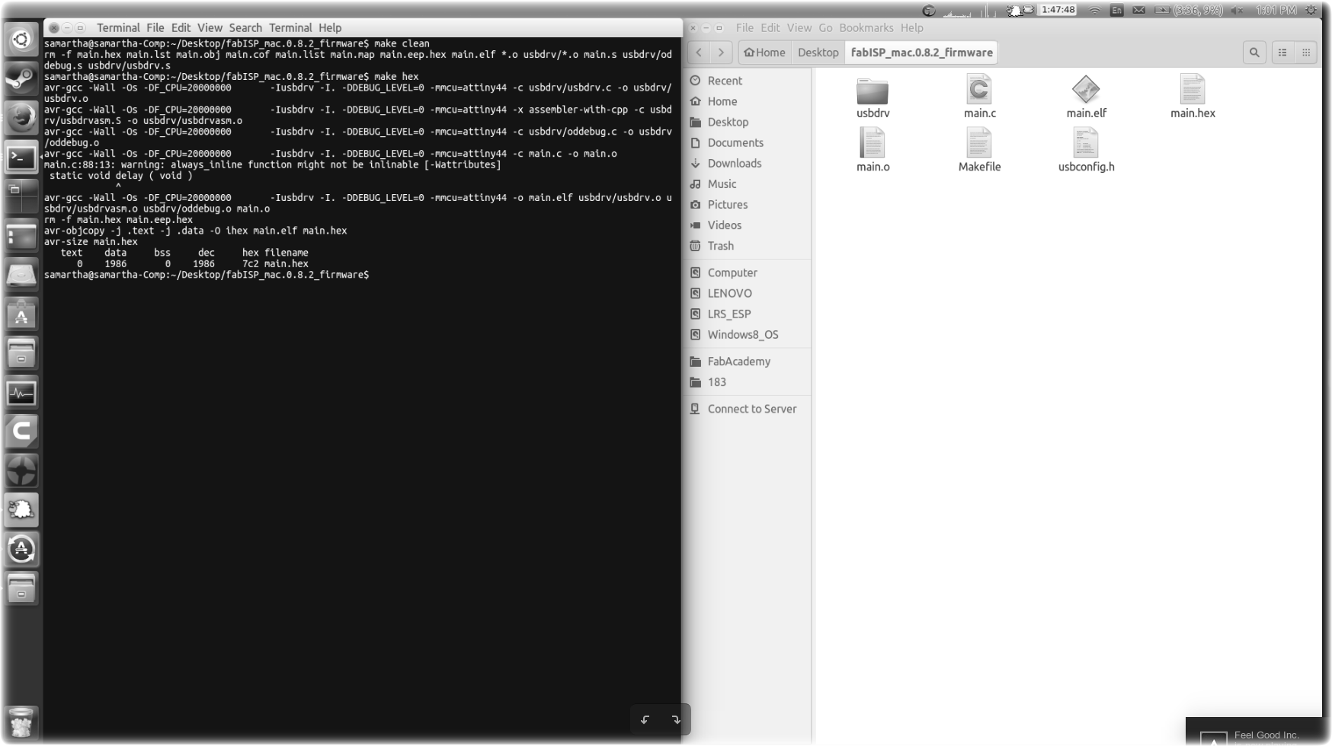Open System Monitor from the launcher
Screen dimensions: 1332x746
[21, 393]
